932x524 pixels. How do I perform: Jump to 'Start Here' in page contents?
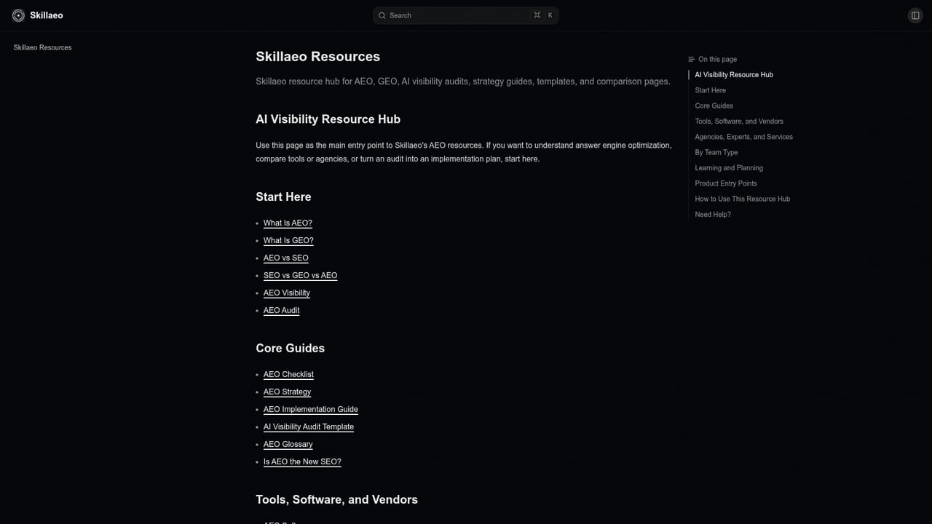(x=710, y=90)
